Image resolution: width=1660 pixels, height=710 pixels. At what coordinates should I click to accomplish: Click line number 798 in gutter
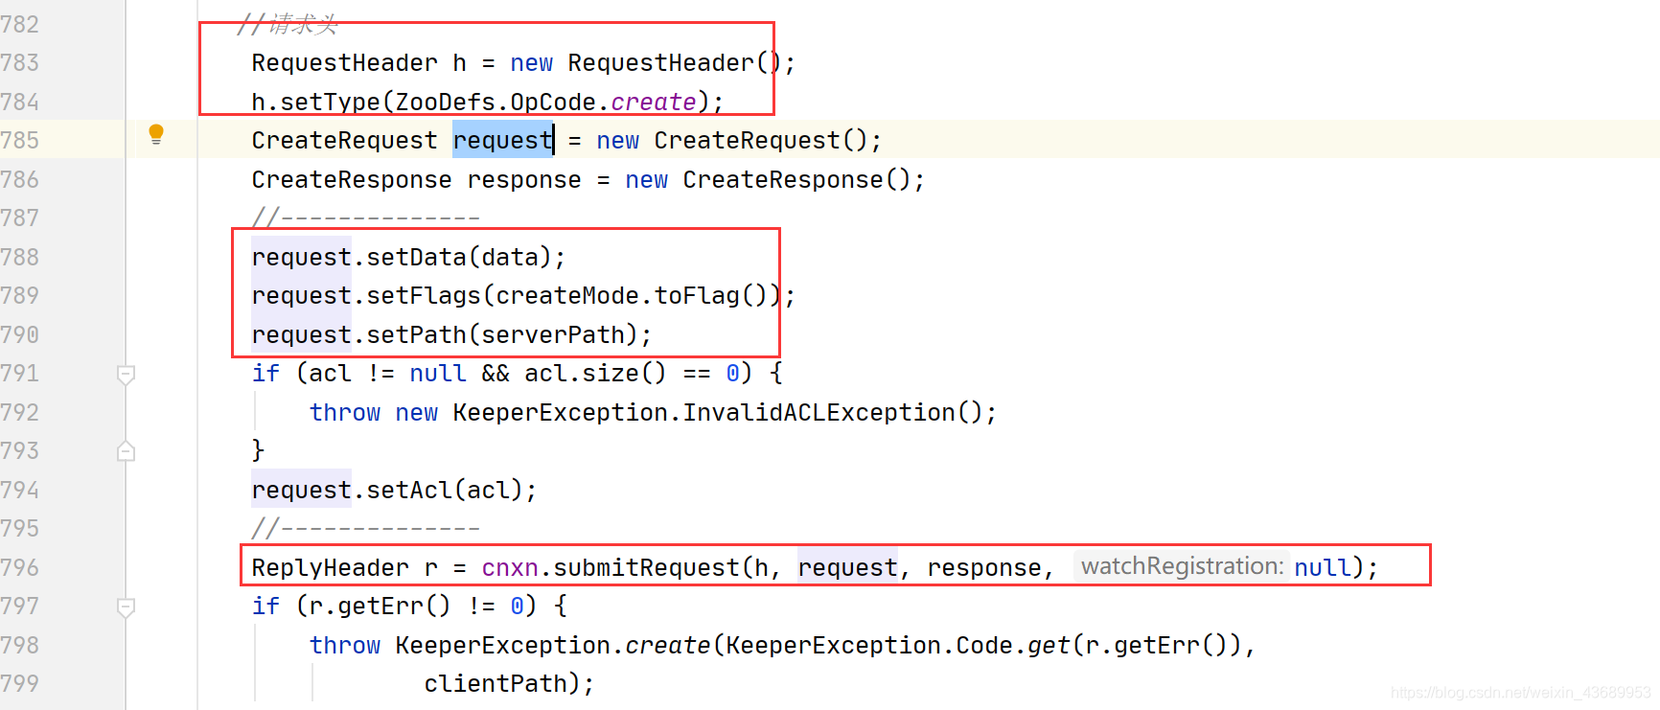click(x=20, y=645)
